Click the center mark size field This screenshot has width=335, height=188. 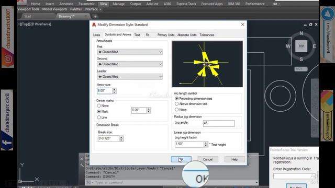coord(139,110)
